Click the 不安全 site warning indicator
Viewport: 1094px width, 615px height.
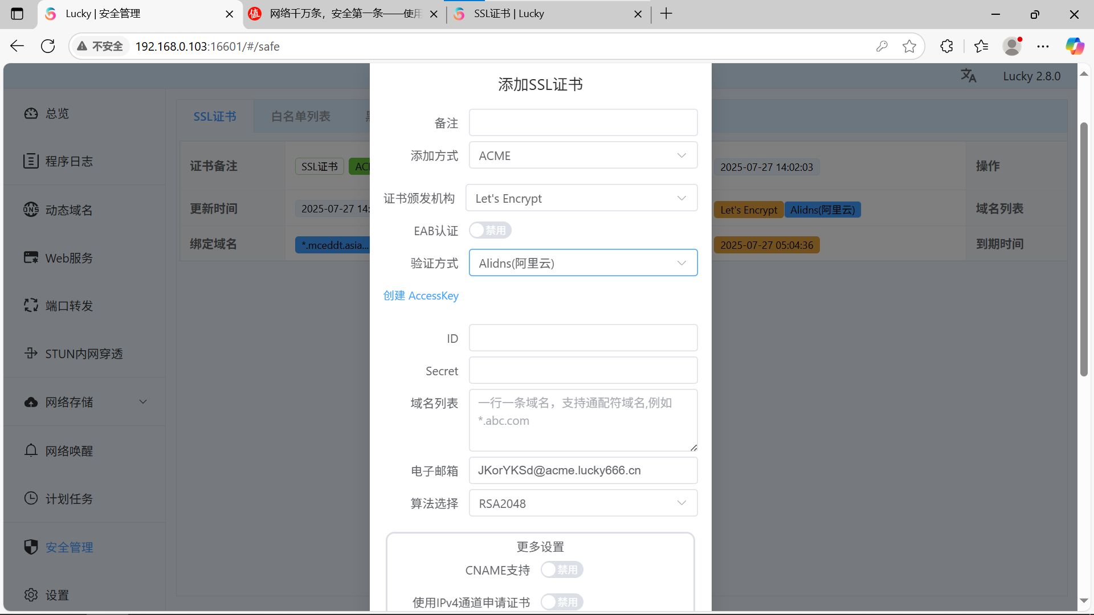[100, 46]
